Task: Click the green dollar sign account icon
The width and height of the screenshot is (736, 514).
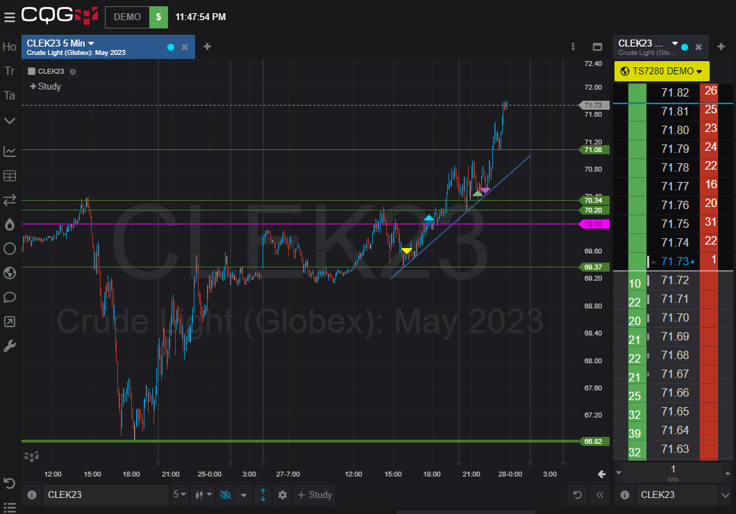Action: pyautogui.click(x=158, y=17)
